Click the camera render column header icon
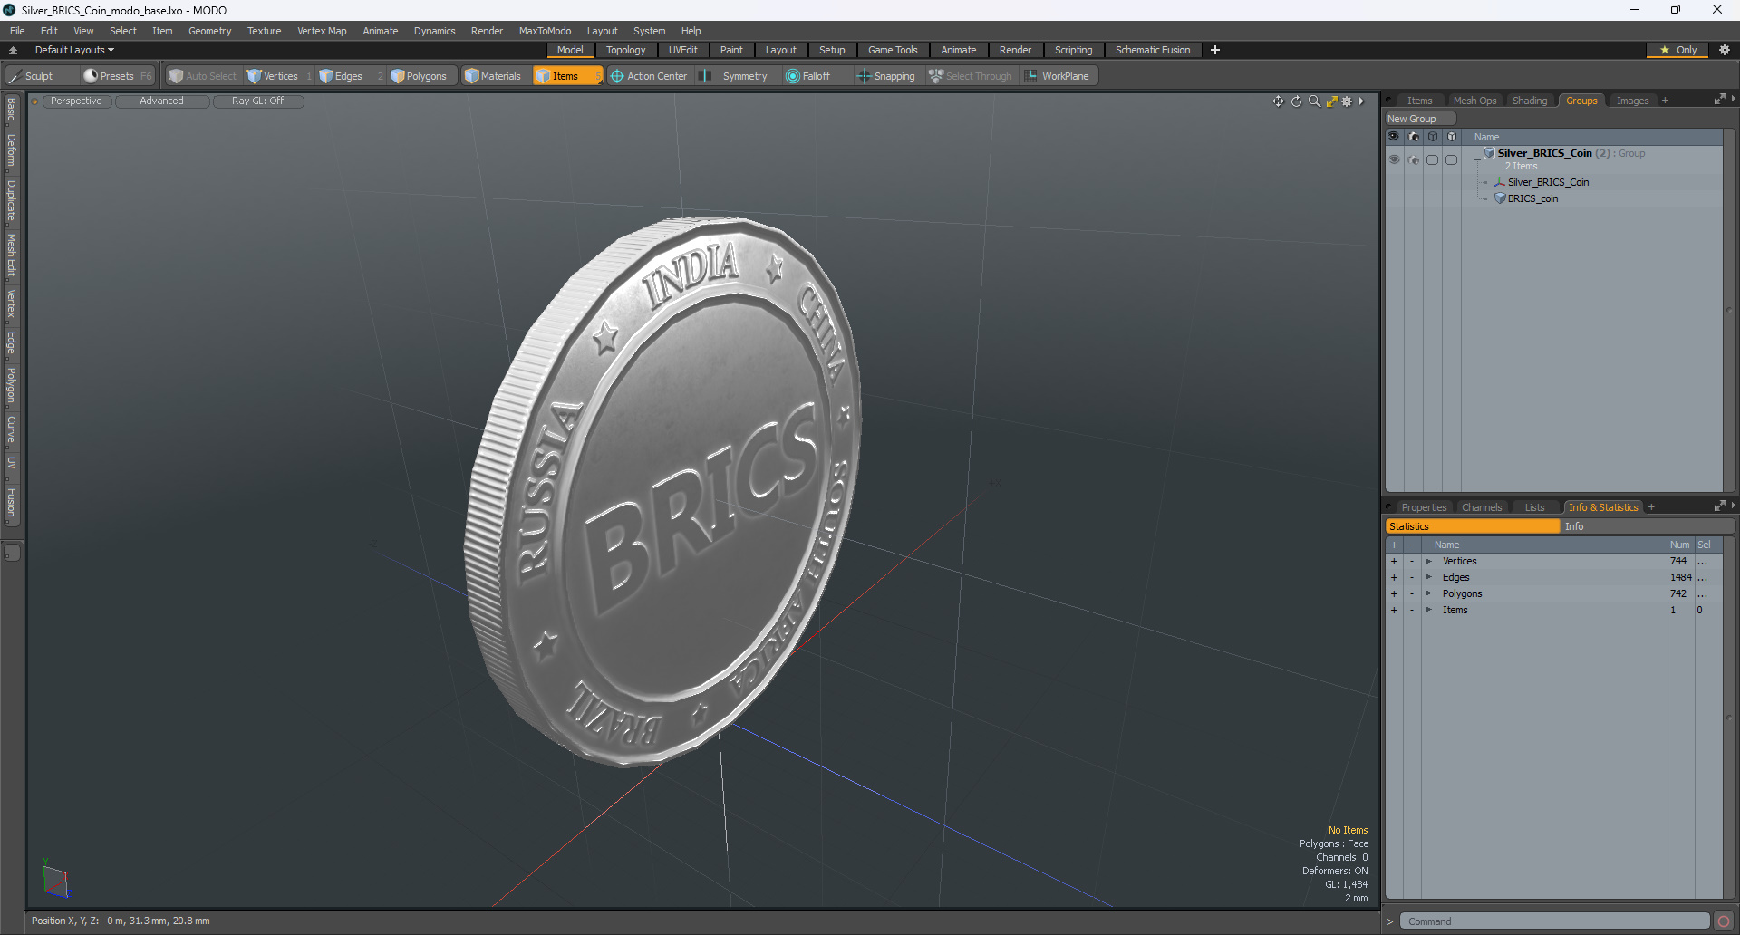This screenshot has width=1740, height=935. tap(1414, 137)
